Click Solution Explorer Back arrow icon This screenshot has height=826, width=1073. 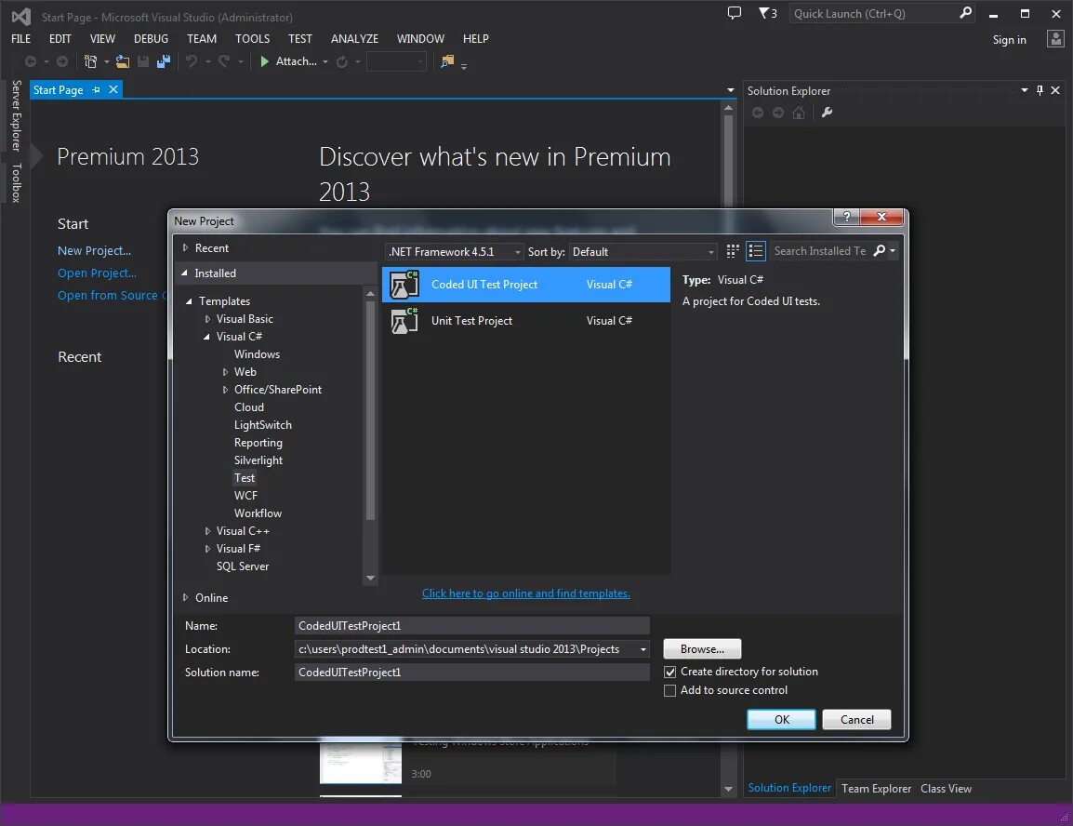tap(758, 113)
